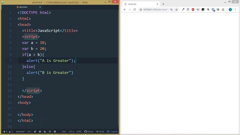This screenshot has width=240, height=135.
Task: Minimize the Atom editor window
Action: pyautogui.click(x=105, y=2)
